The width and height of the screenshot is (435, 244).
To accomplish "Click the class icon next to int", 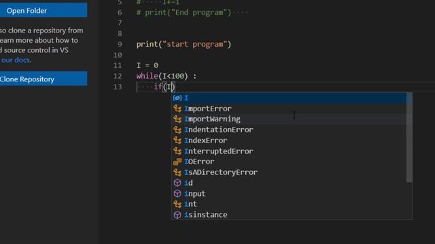I will click(177, 204).
